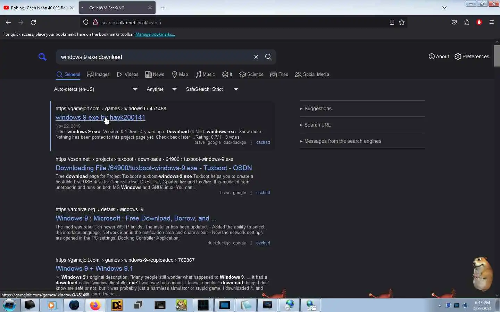Select the Images search category
The image size is (500, 312).
coord(98,75)
